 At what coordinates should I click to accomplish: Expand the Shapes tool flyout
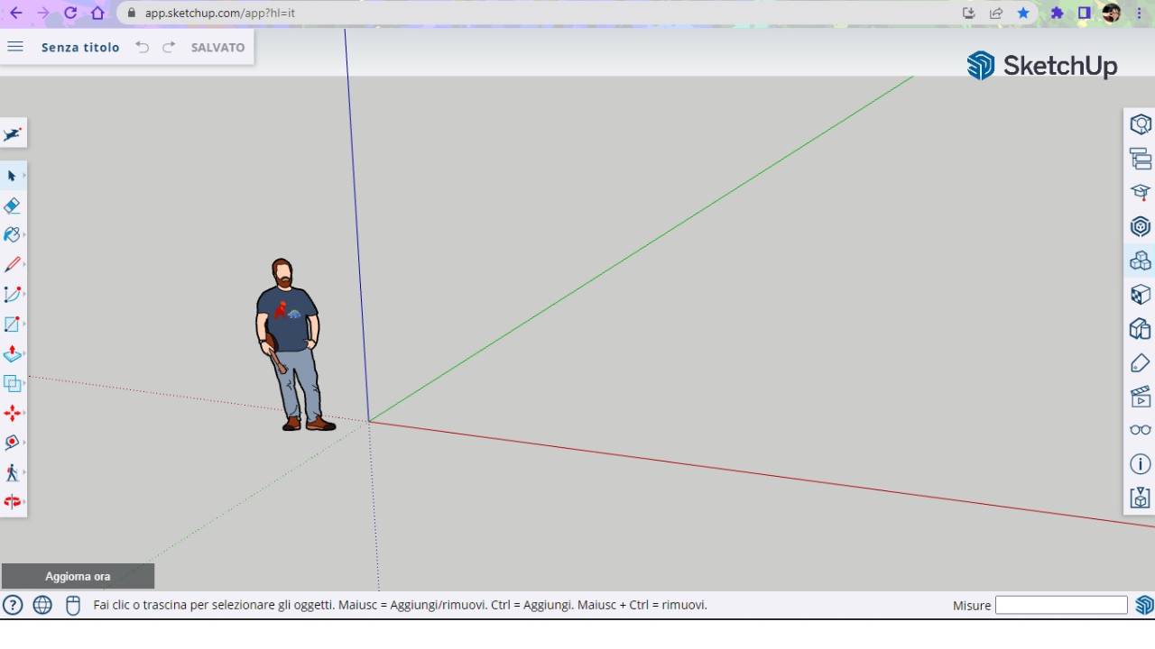pos(23,324)
